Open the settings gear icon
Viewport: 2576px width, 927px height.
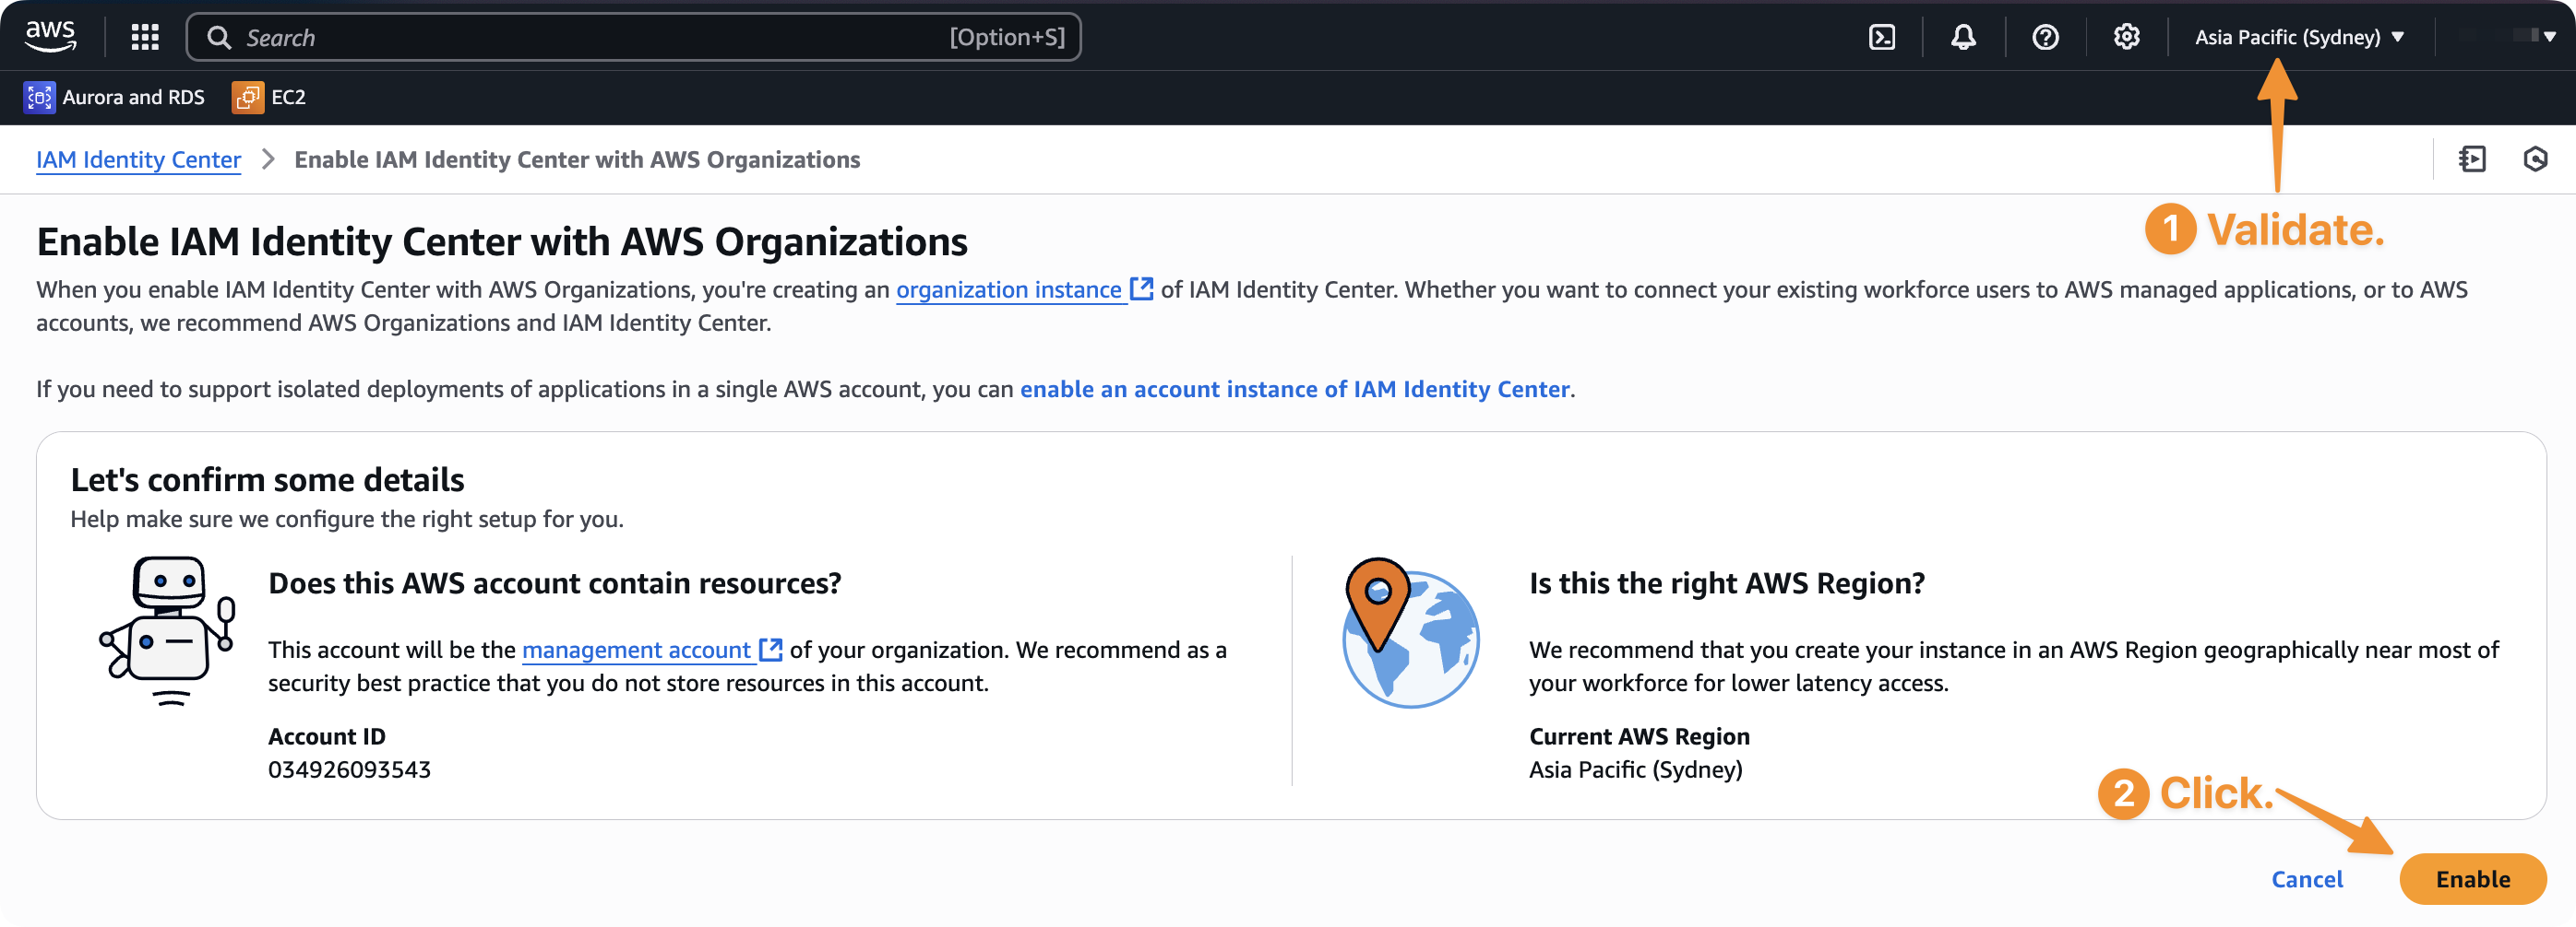coord(2127,37)
